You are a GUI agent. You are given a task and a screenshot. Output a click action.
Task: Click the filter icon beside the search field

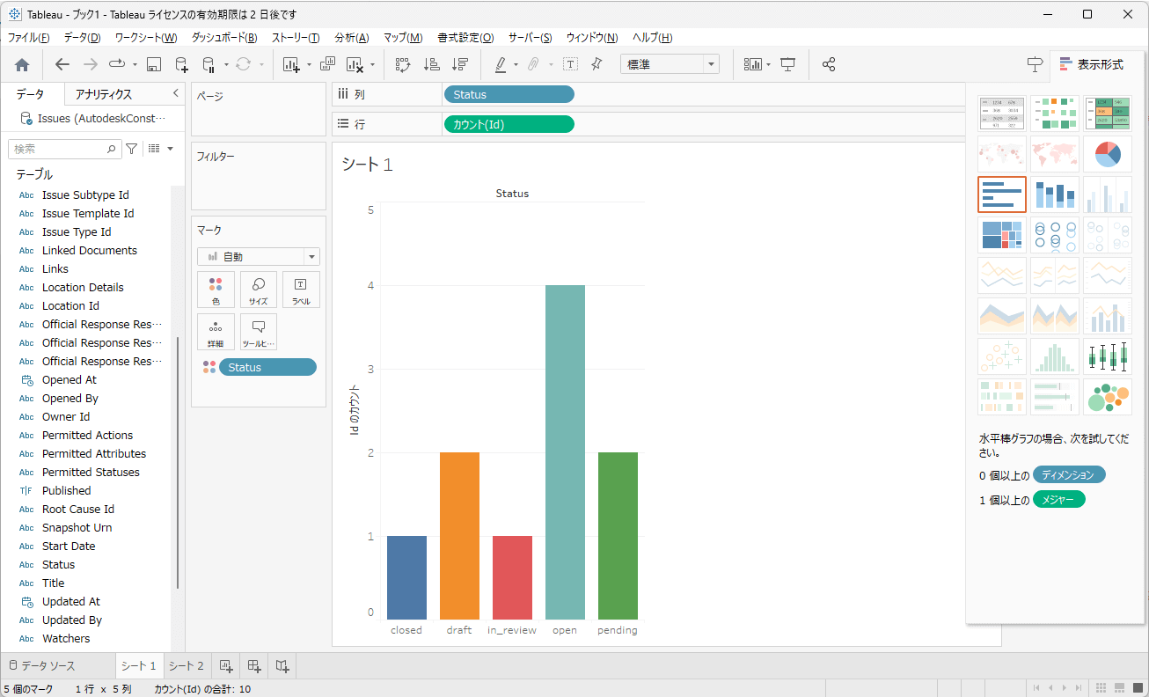131,149
